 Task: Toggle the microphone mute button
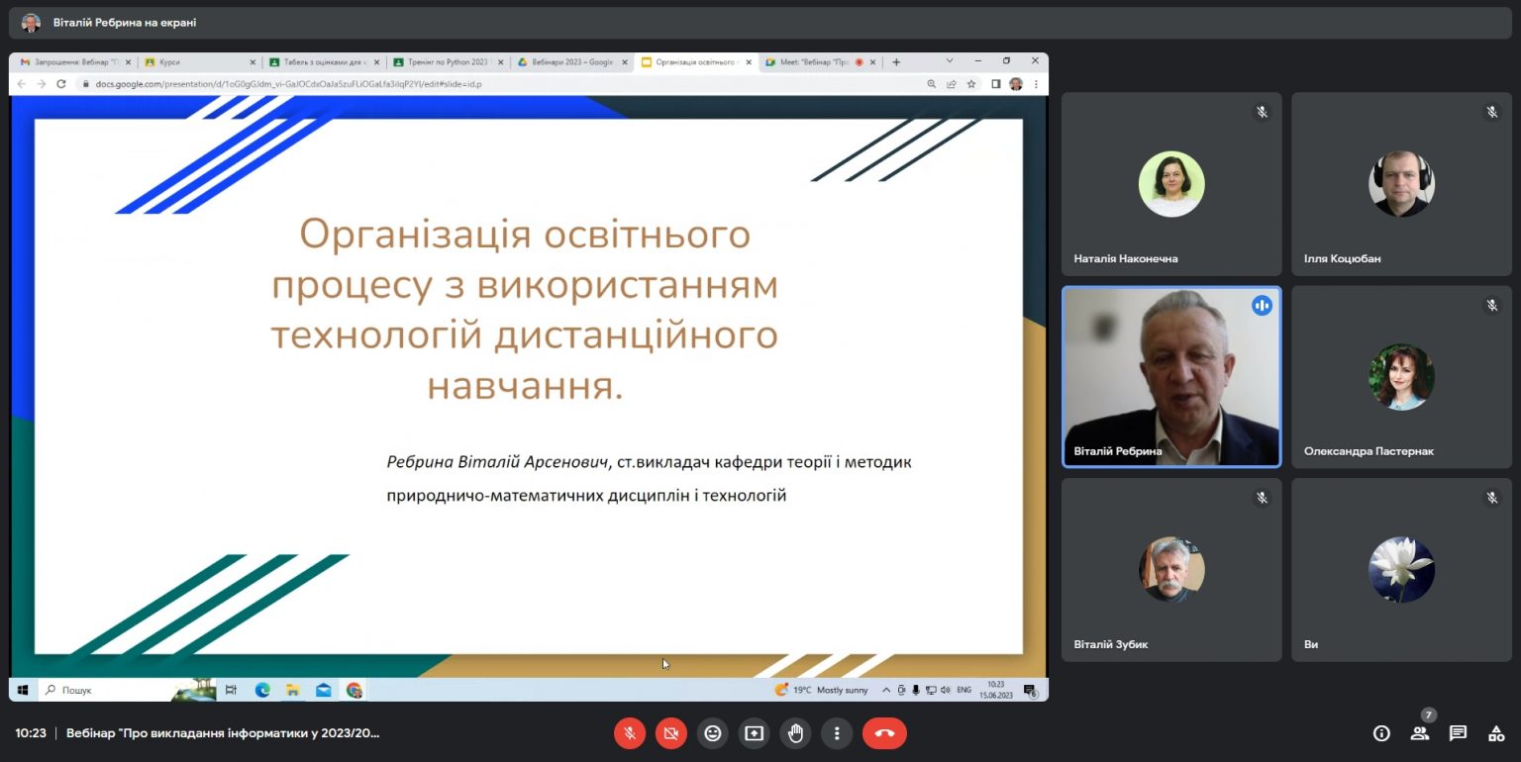click(630, 733)
